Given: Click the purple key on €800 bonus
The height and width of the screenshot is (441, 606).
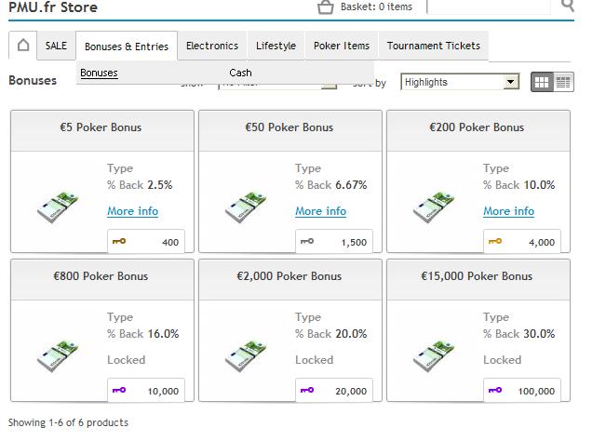Looking at the screenshot, I should (x=119, y=391).
